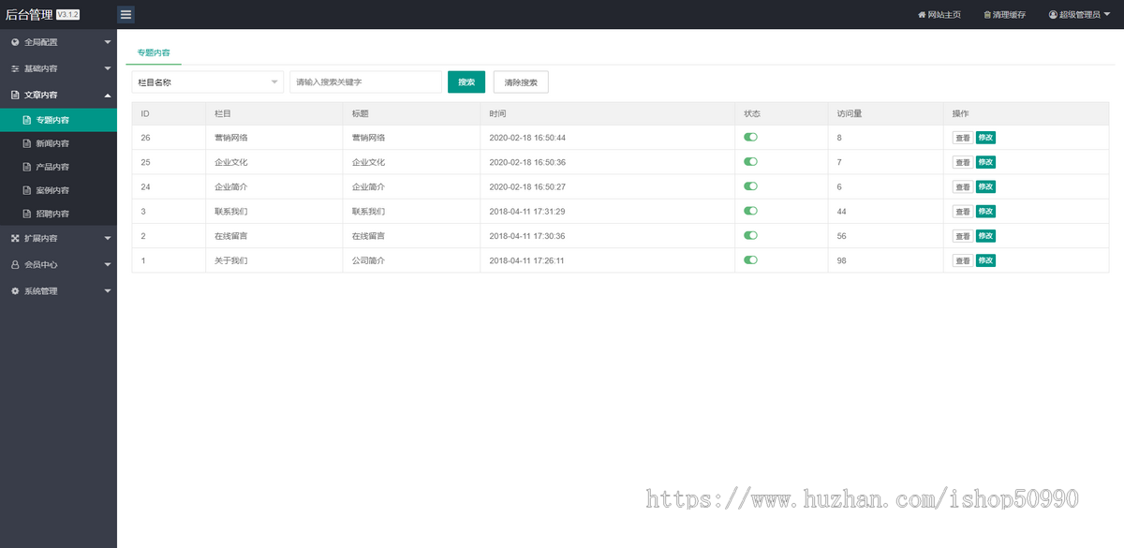Click 查看 for ID 26 row
The image size is (1124, 548).
point(963,138)
